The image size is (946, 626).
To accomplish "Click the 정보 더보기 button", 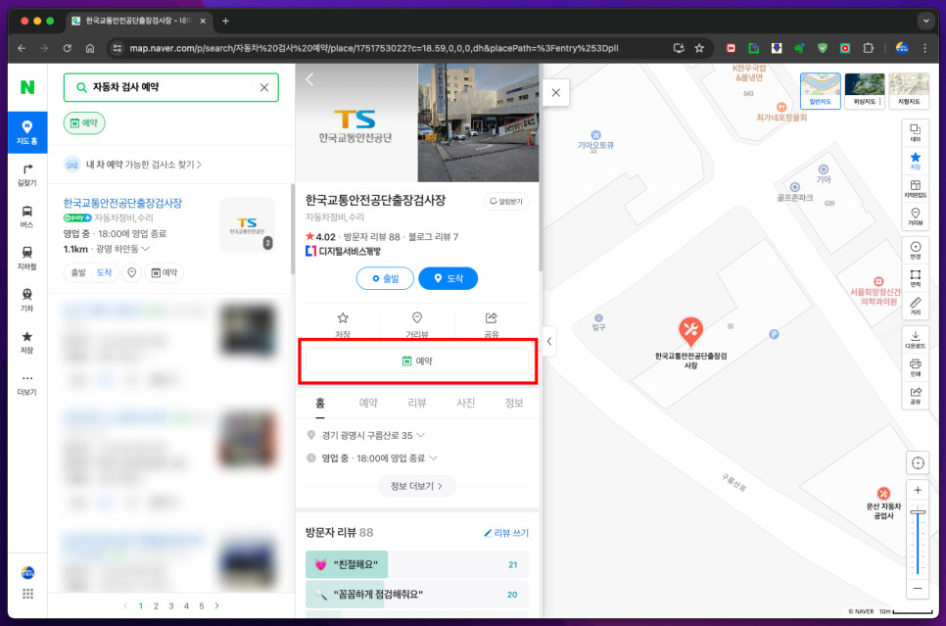I will pos(417,486).
